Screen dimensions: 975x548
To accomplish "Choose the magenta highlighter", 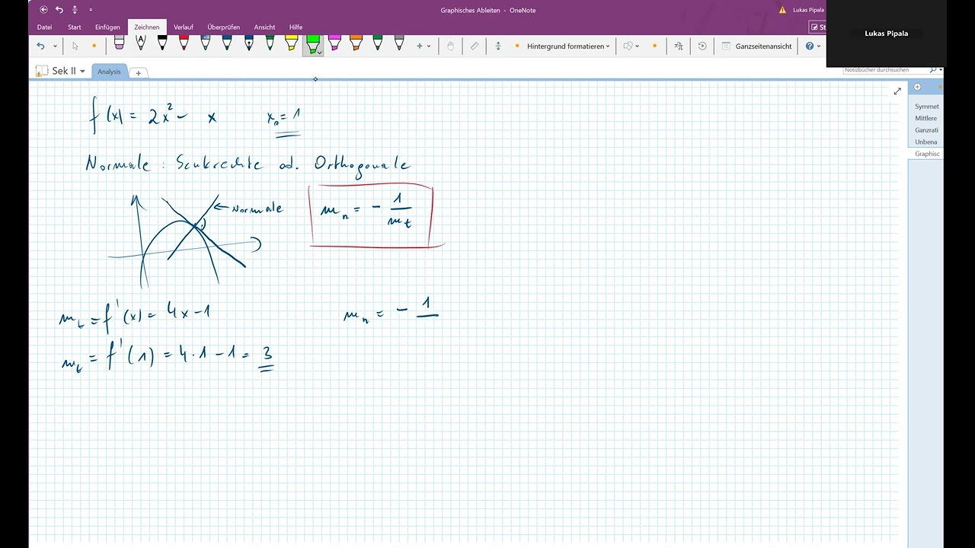I will [x=334, y=43].
